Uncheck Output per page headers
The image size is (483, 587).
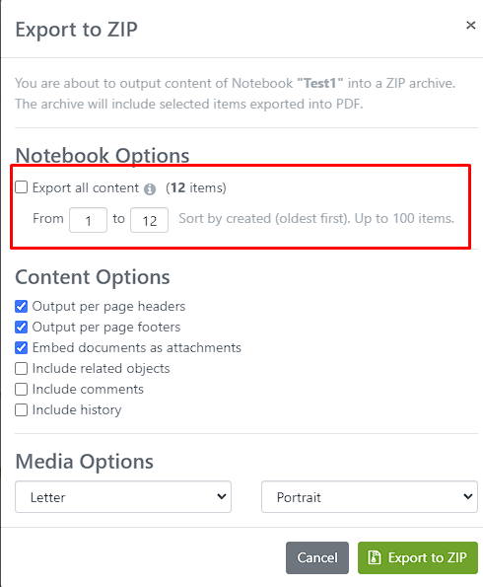tap(22, 306)
